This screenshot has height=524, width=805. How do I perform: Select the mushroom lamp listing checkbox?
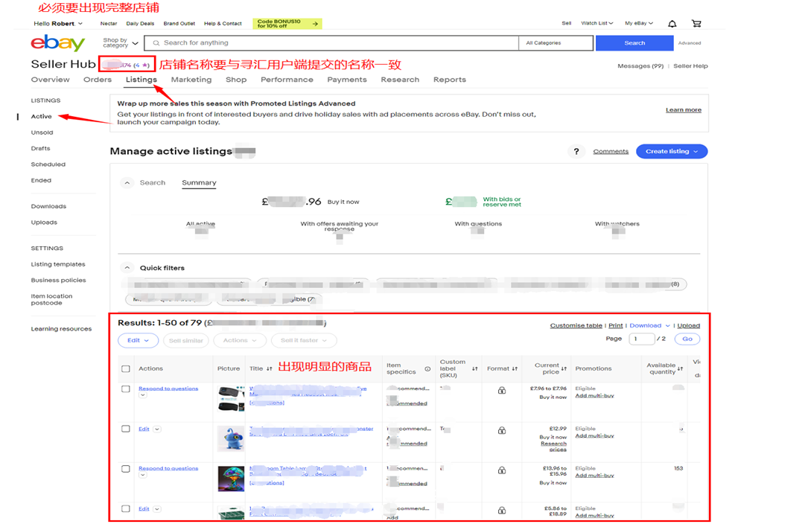pyautogui.click(x=126, y=469)
